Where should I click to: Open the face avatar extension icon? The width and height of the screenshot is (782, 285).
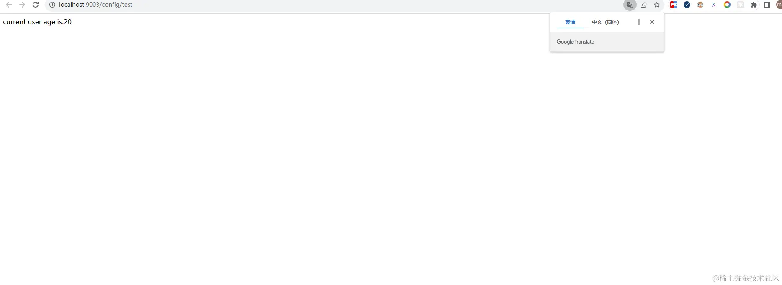[700, 5]
